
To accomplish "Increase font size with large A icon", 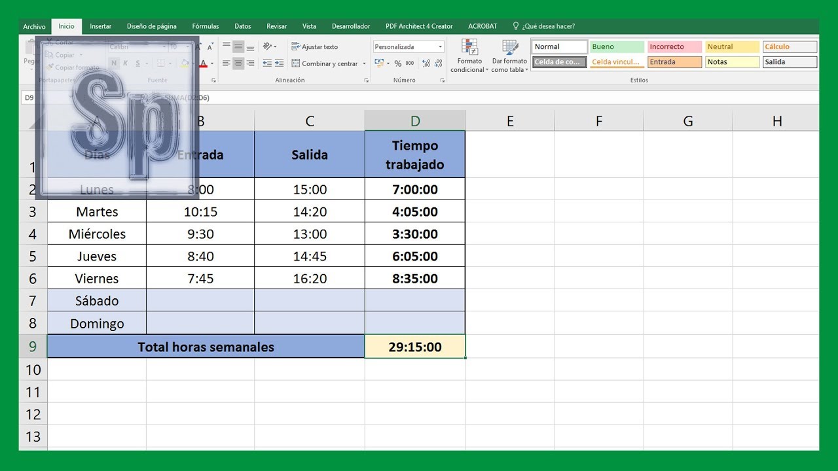I will [x=199, y=47].
